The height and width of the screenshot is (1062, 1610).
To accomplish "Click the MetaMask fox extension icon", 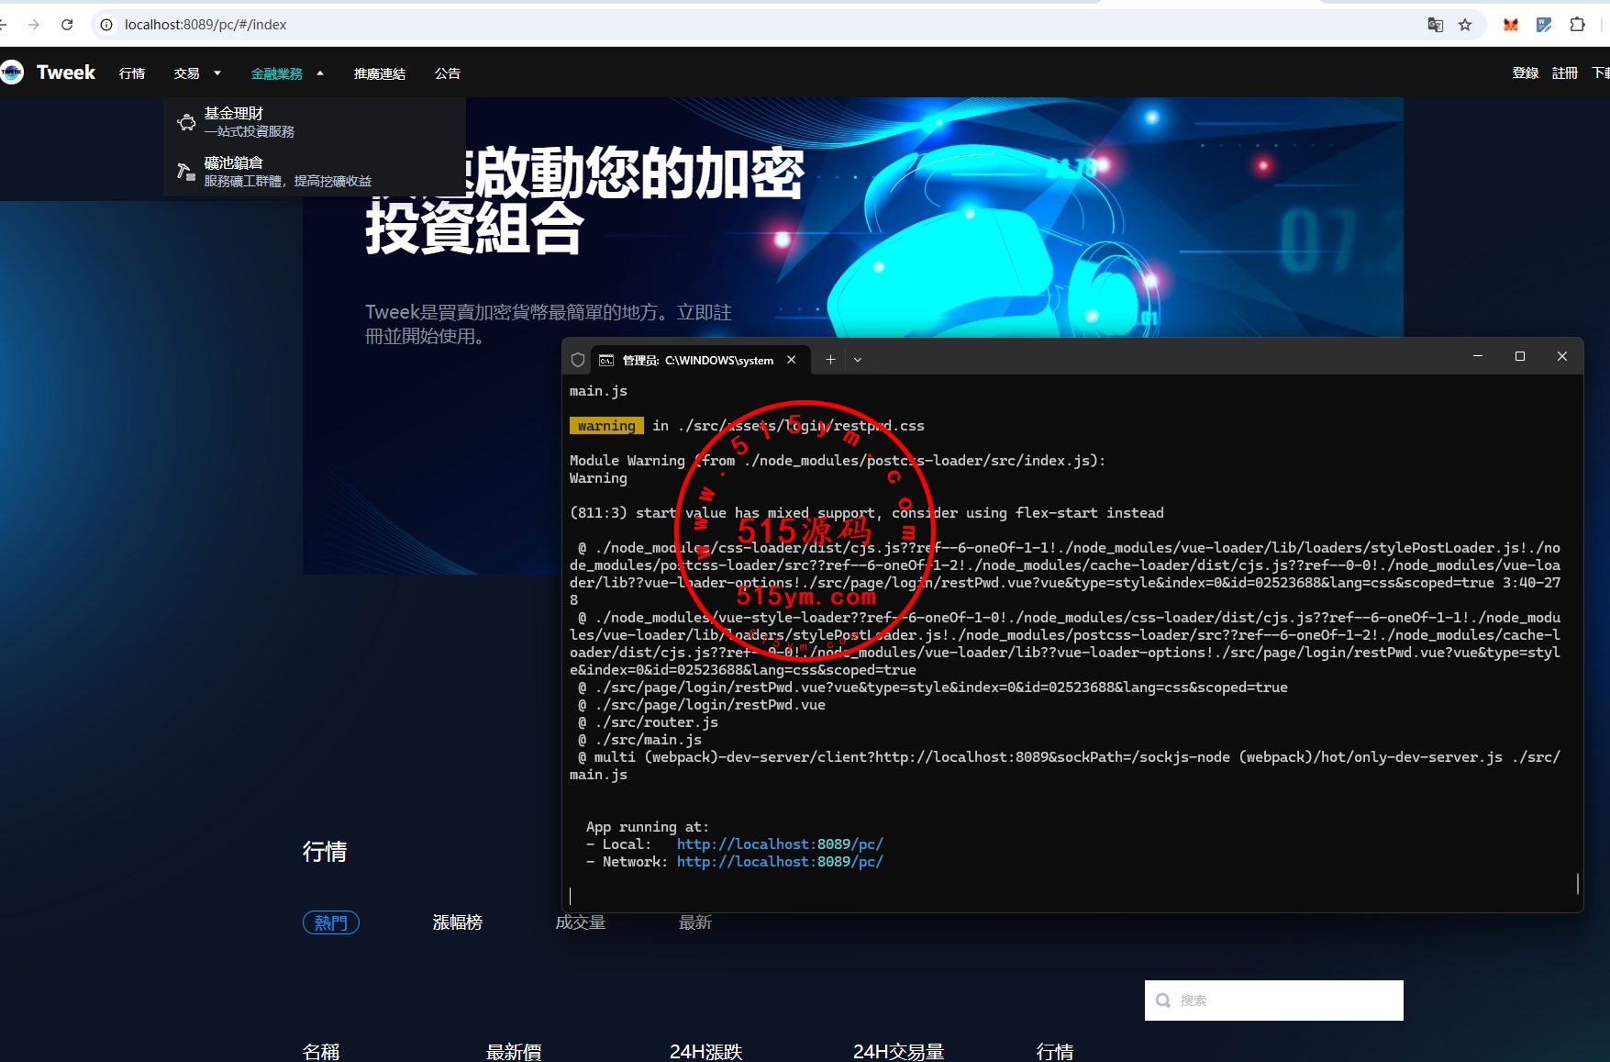I will [x=1510, y=25].
